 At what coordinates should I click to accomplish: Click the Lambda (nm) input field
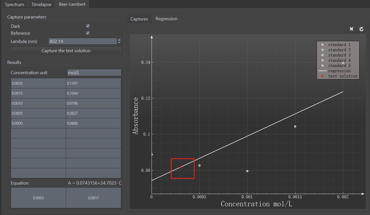click(83, 41)
